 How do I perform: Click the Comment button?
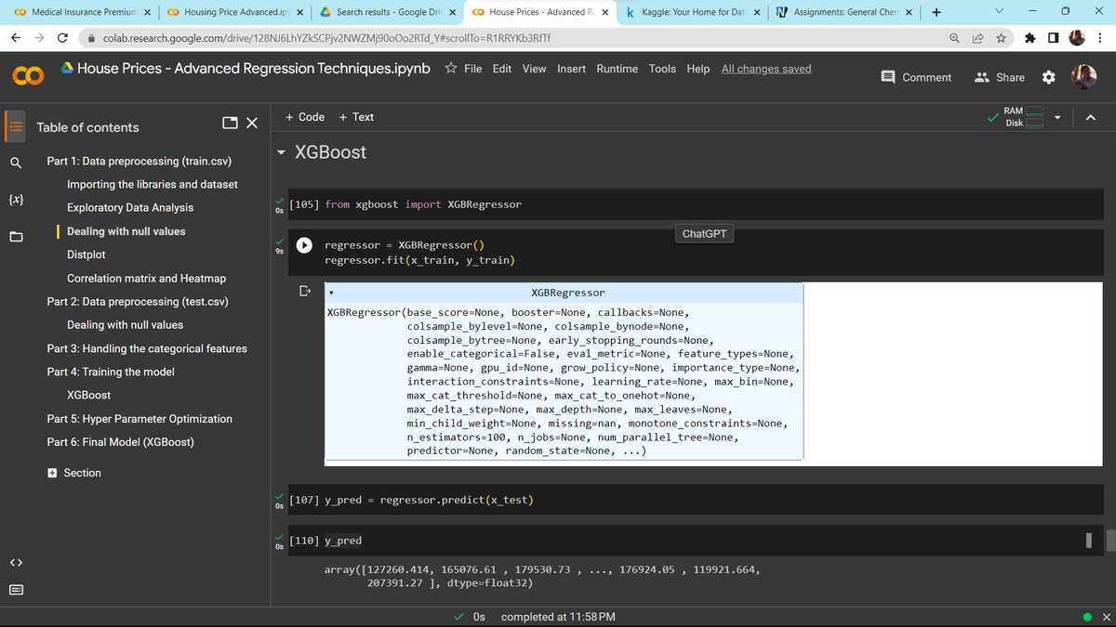[x=916, y=77]
